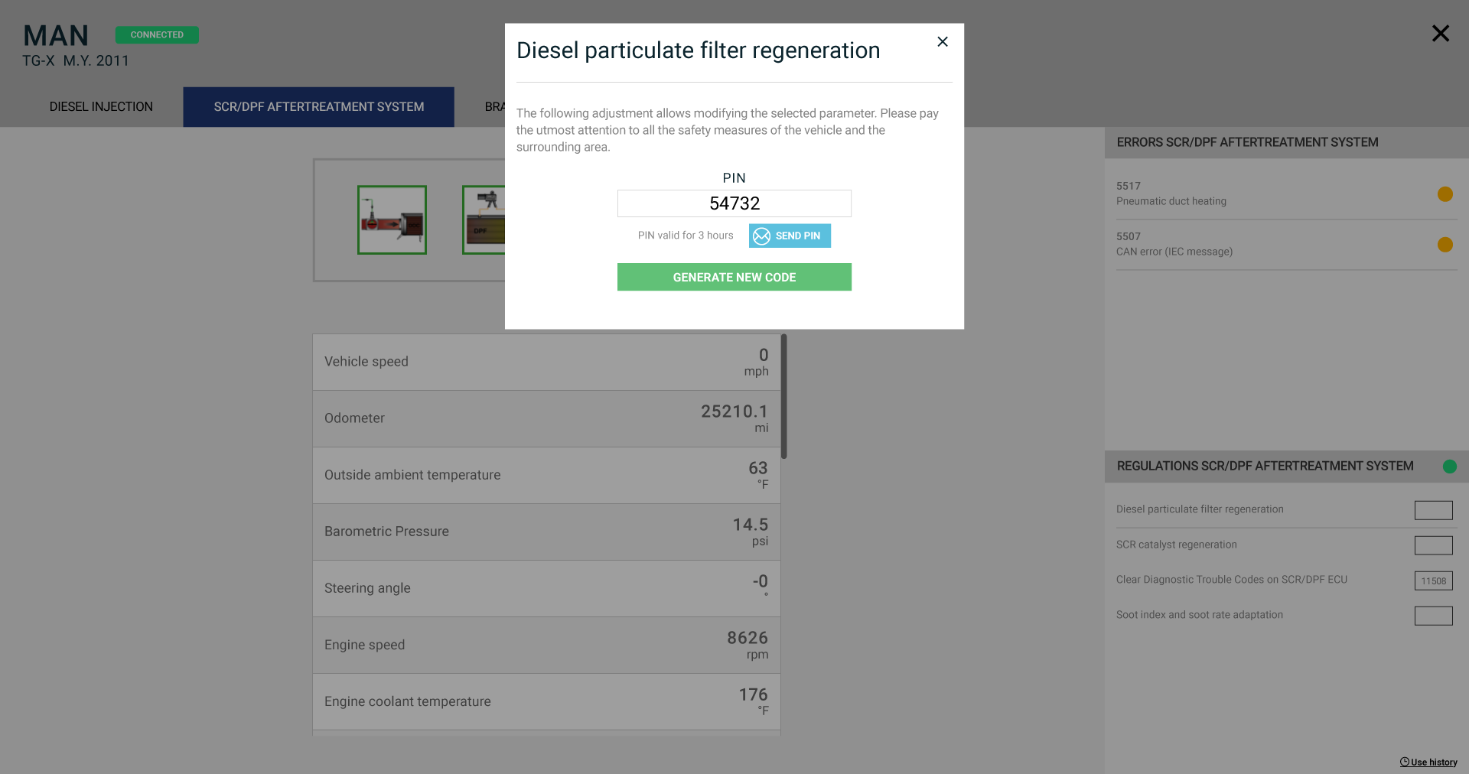The height and width of the screenshot is (774, 1469).
Task: Click the green Regulations status indicator
Action: point(1450,467)
